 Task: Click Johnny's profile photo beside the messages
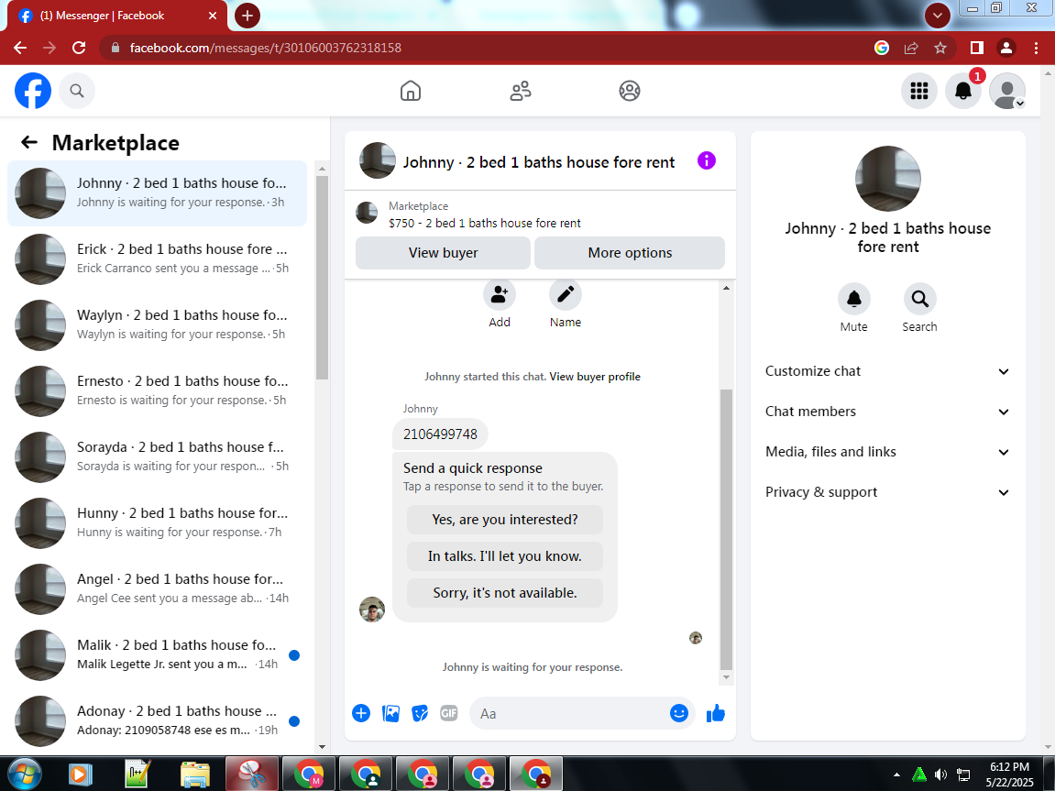(x=372, y=610)
